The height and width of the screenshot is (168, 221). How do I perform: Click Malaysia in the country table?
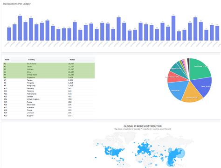(30, 91)
